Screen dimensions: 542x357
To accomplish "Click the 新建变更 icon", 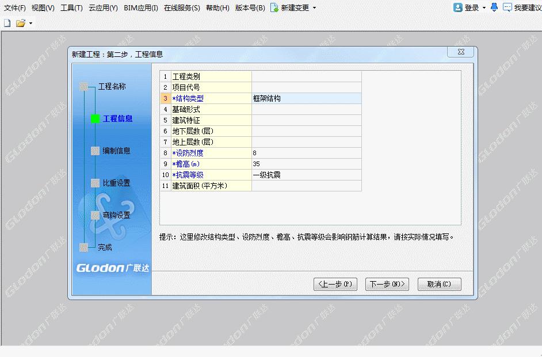I will pos(274,7).
